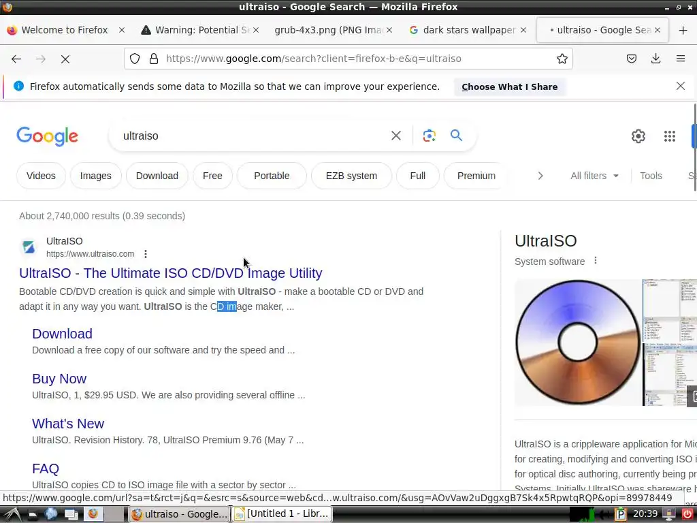Switch to the grub-4x3.png tab
697x523 pixels.
329,30
